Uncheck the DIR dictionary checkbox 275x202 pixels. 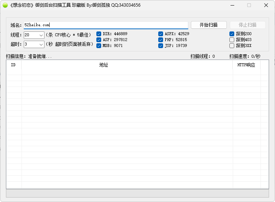pos(99,34)
